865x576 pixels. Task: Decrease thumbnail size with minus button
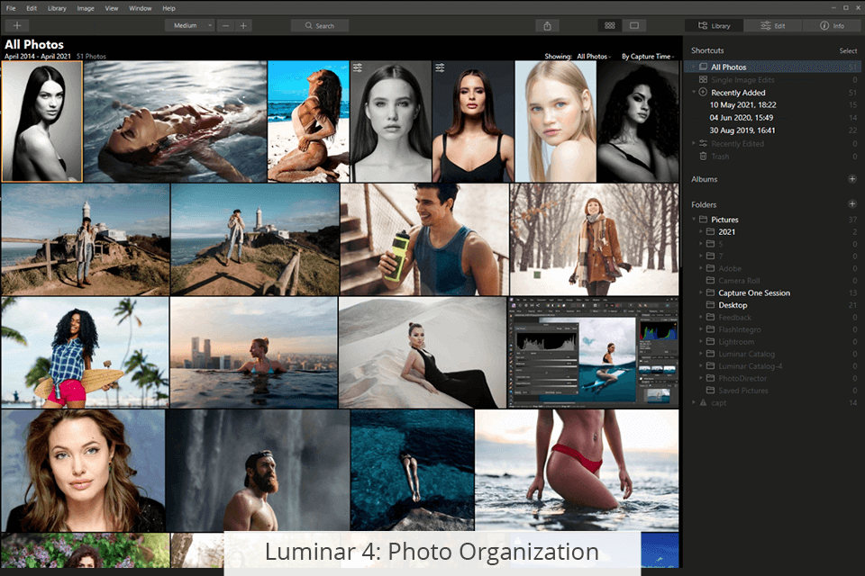pos(225,25)
